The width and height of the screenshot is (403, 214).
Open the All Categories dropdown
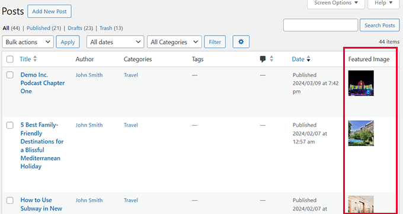pyautogui.click(x=174, y=41)
